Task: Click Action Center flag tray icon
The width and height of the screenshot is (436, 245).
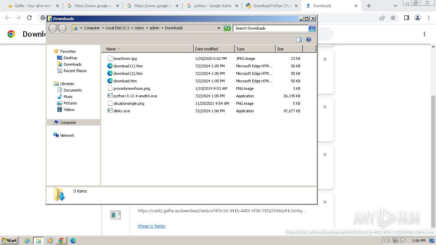Action: (x=403, y=241)
